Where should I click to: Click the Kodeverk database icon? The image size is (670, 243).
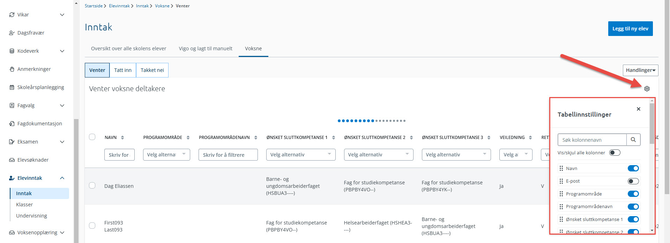coord(12,51)
